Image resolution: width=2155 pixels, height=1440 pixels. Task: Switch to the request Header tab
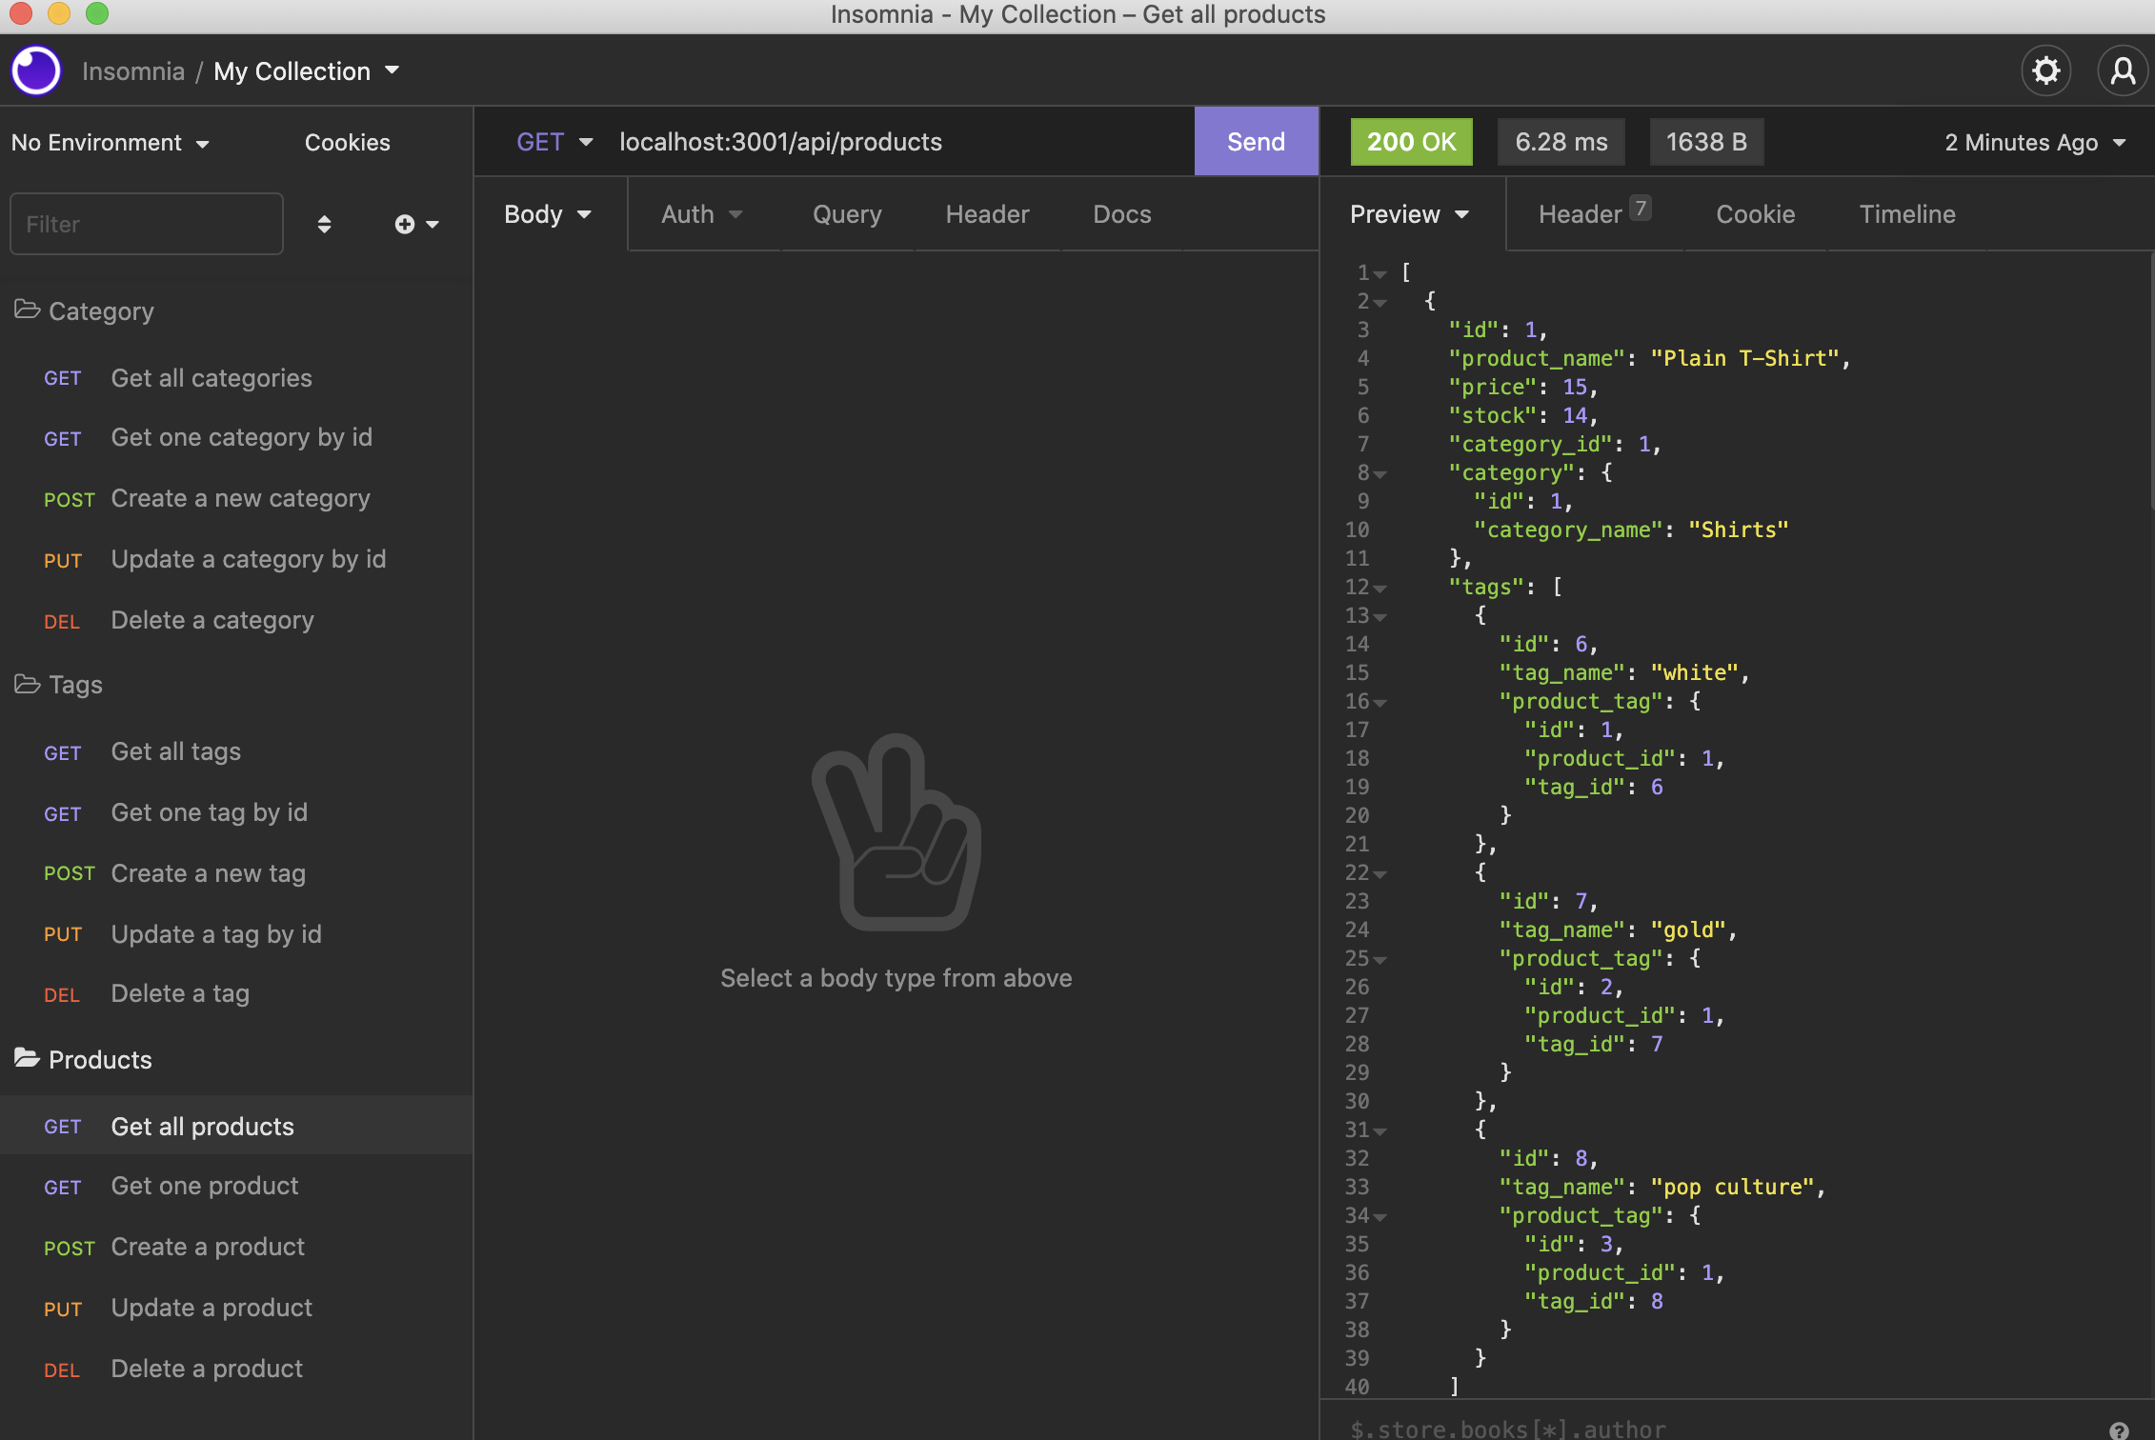987,214
